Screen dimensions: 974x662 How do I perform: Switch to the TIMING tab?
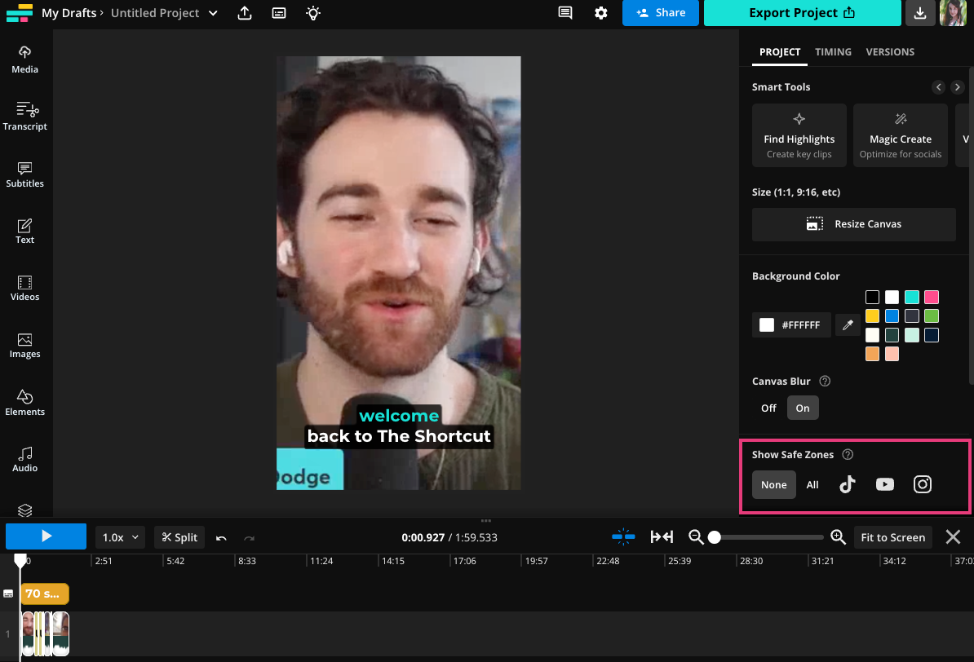click(x=833, y=51)
